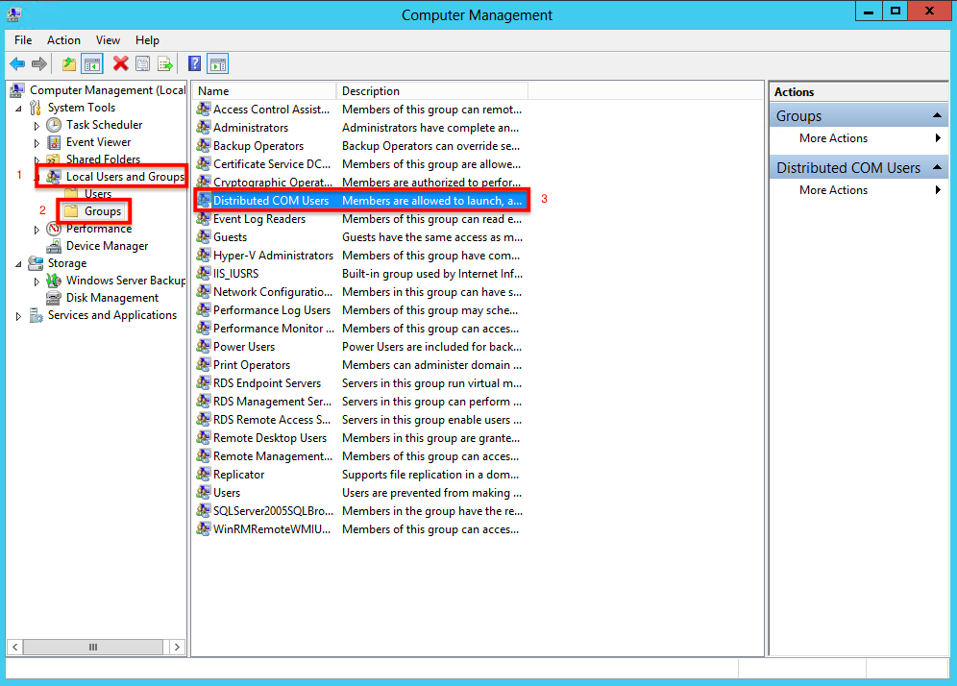This screenshot has width=957, height=686.
Task: Go back with the blue Back arrow
Action: (x=17, y=63)
